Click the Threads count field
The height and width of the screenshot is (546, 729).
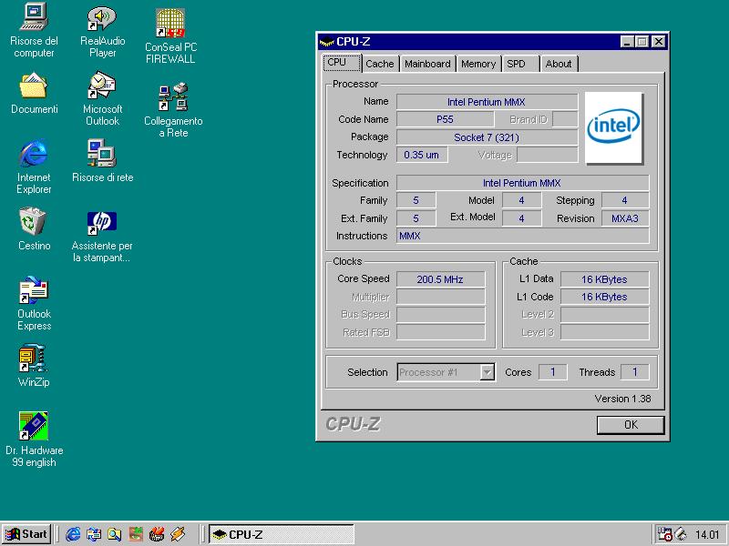634,372
